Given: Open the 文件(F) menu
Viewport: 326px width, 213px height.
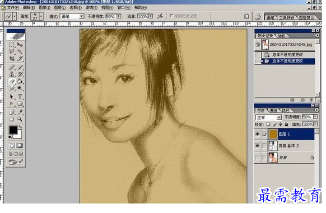Looking at the screenshot, I should click(13, 8).
